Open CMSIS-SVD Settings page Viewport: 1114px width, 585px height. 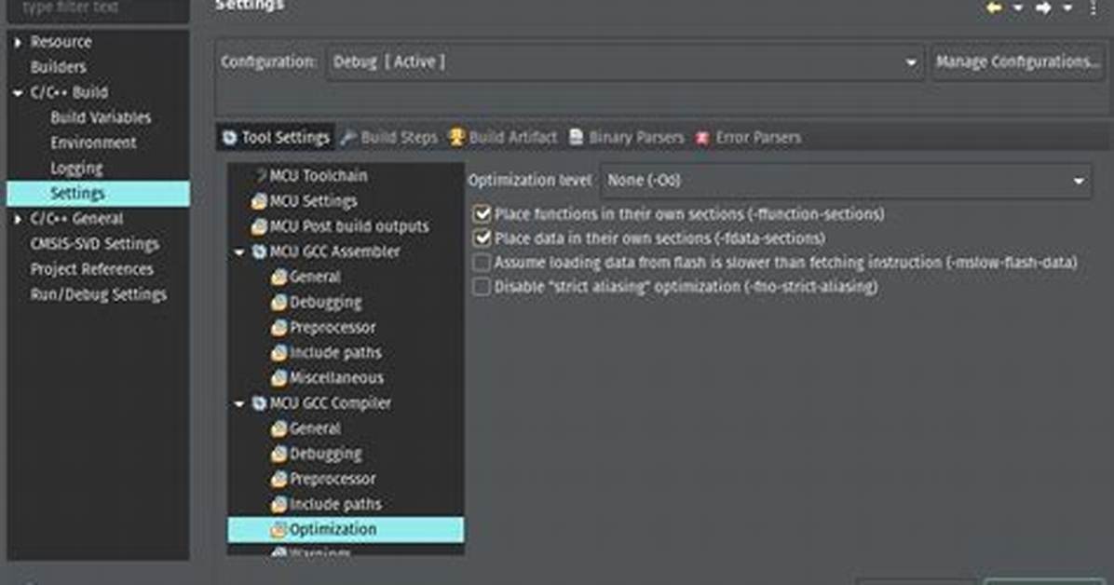94,244
